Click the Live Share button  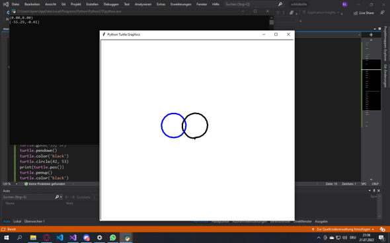tap(364, 13)
